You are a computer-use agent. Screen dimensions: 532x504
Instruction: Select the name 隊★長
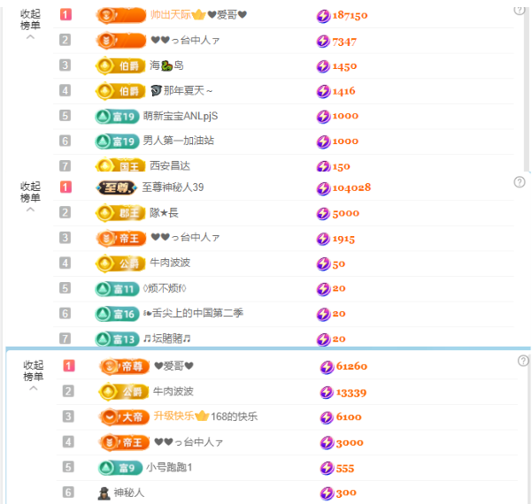click(164, 213)
